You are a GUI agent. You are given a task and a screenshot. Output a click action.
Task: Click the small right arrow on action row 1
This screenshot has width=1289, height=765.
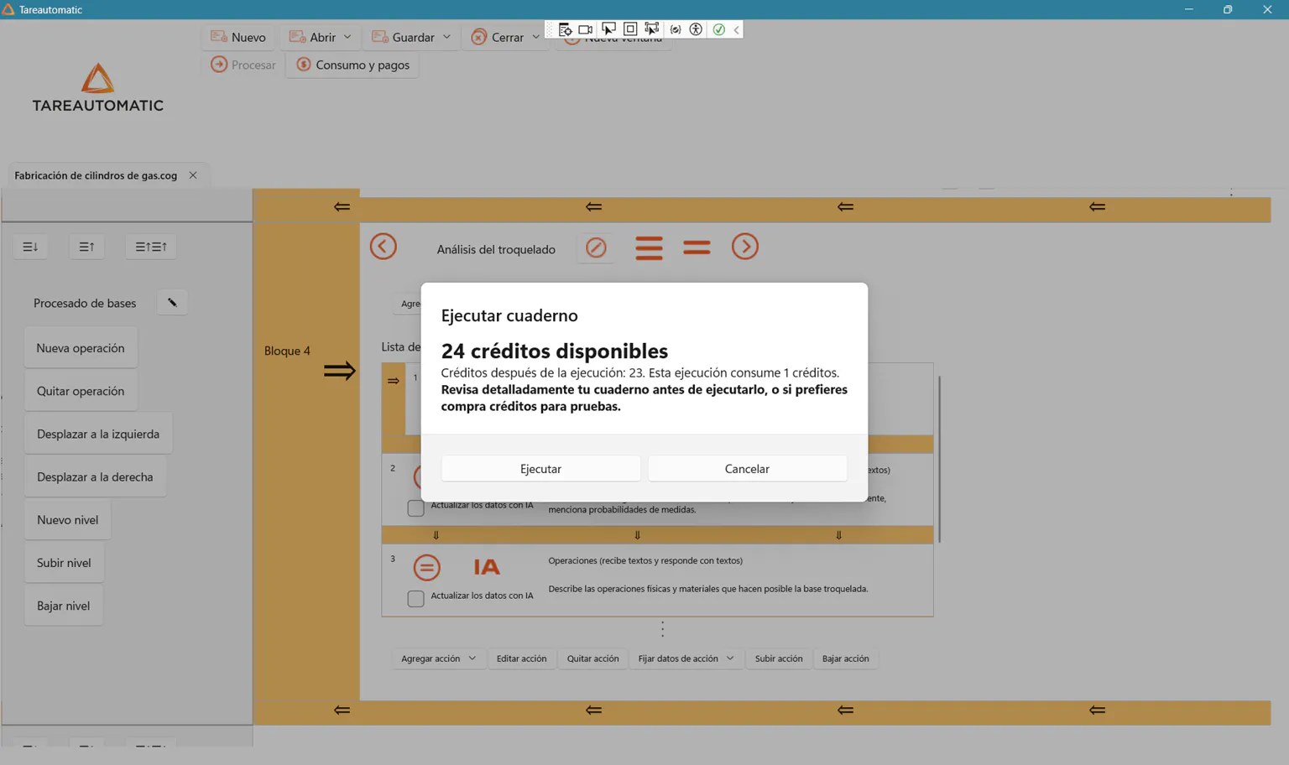394,381
